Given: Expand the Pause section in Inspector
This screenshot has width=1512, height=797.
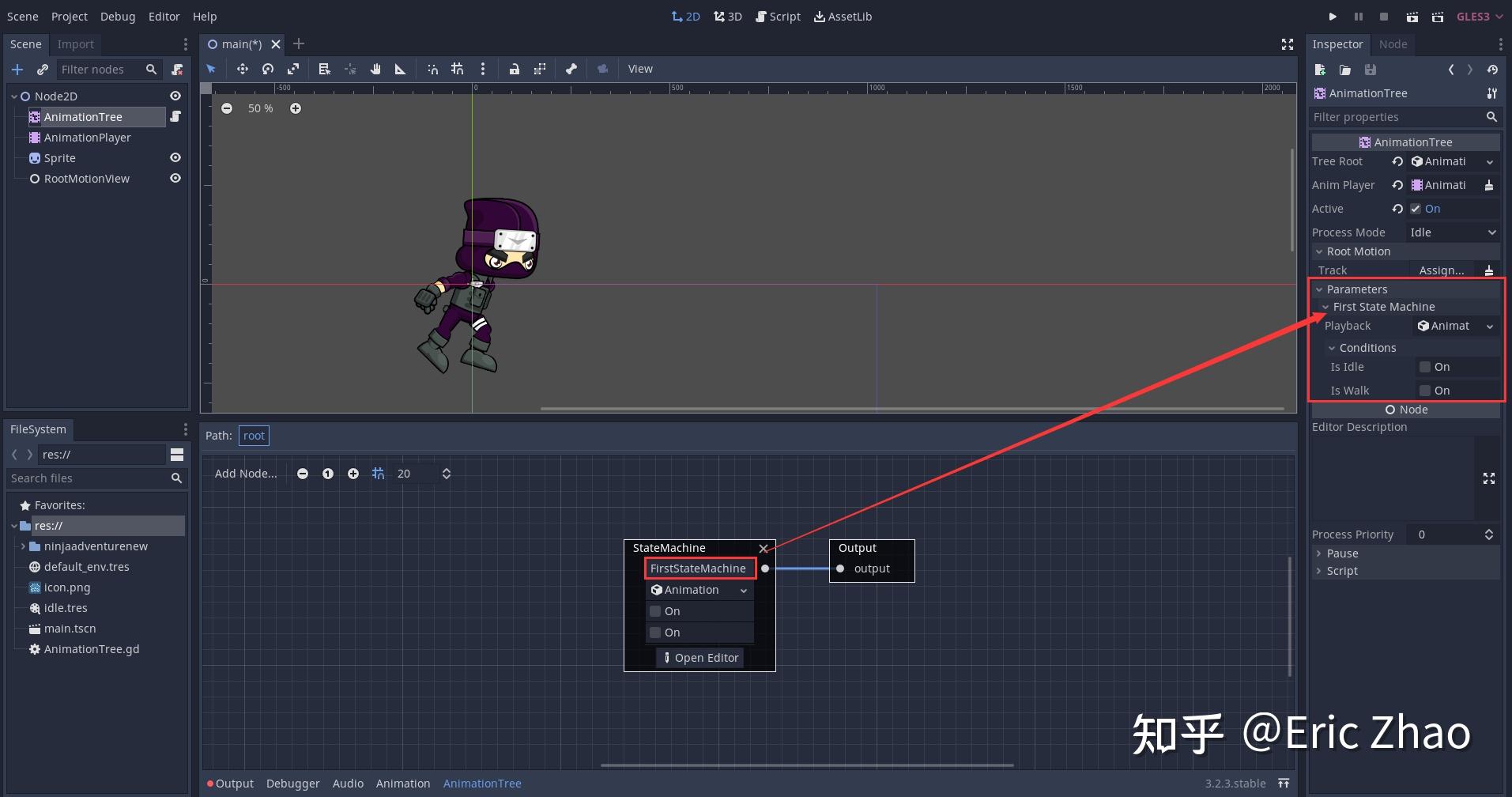Looking at the screenshot, I should 1342,553.
